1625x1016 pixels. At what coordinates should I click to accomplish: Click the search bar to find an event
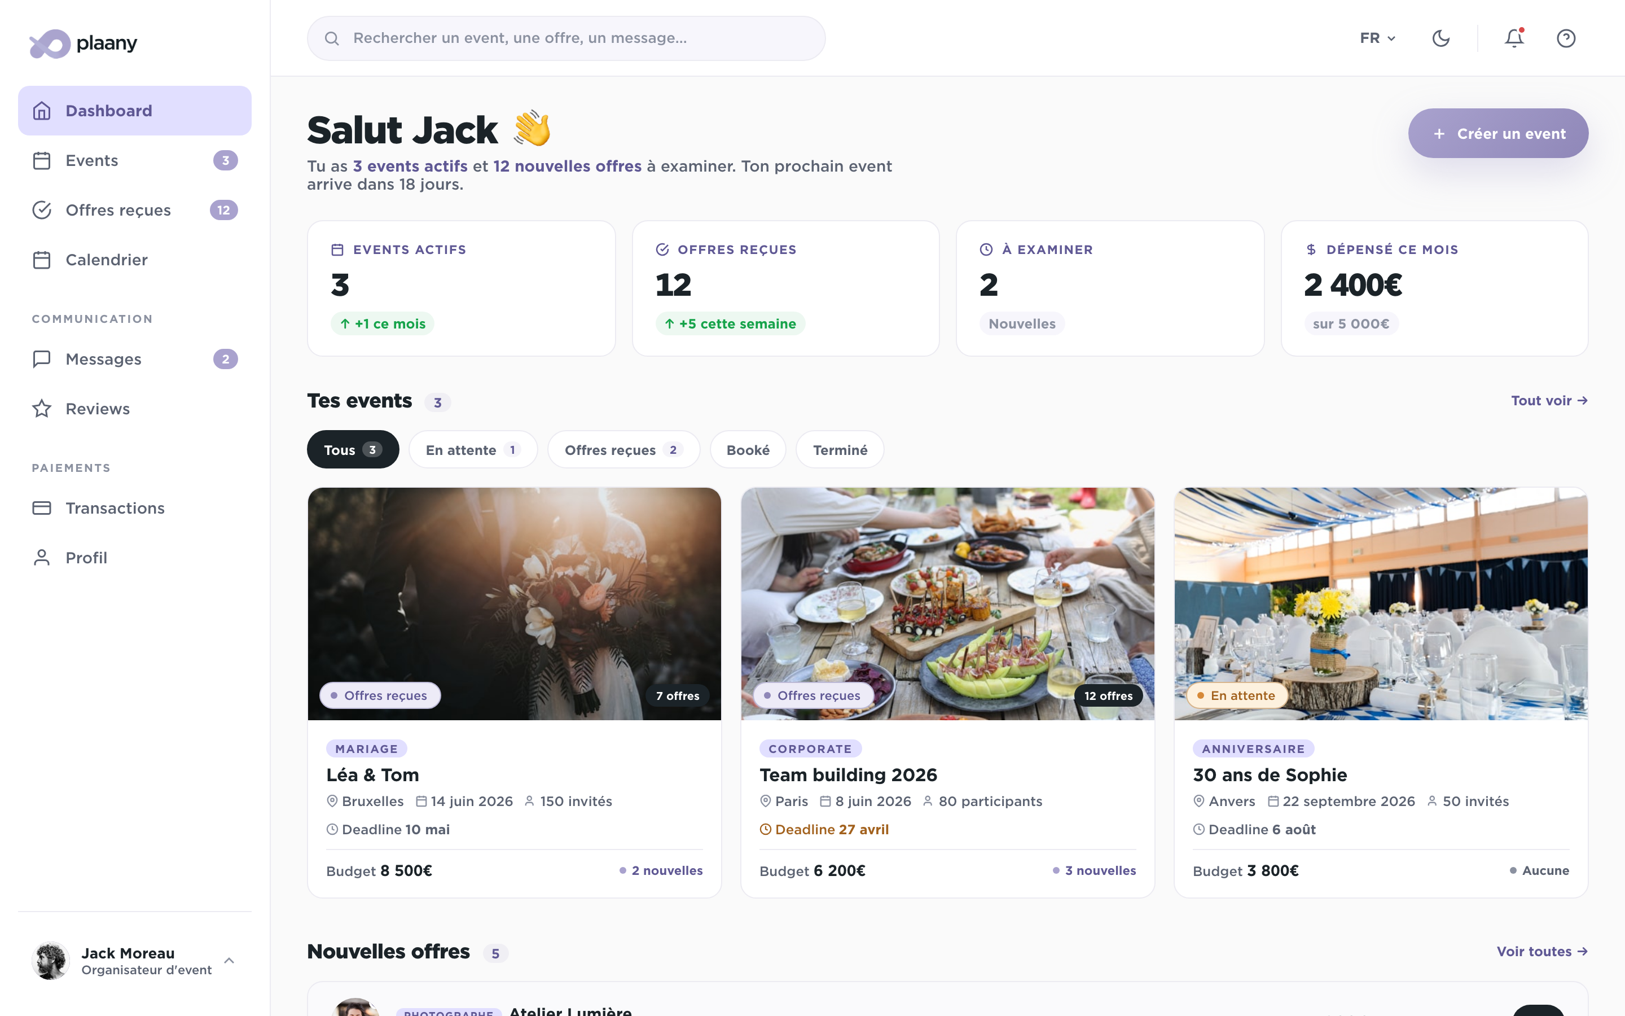pyautogui.click(x=565, y=38)
